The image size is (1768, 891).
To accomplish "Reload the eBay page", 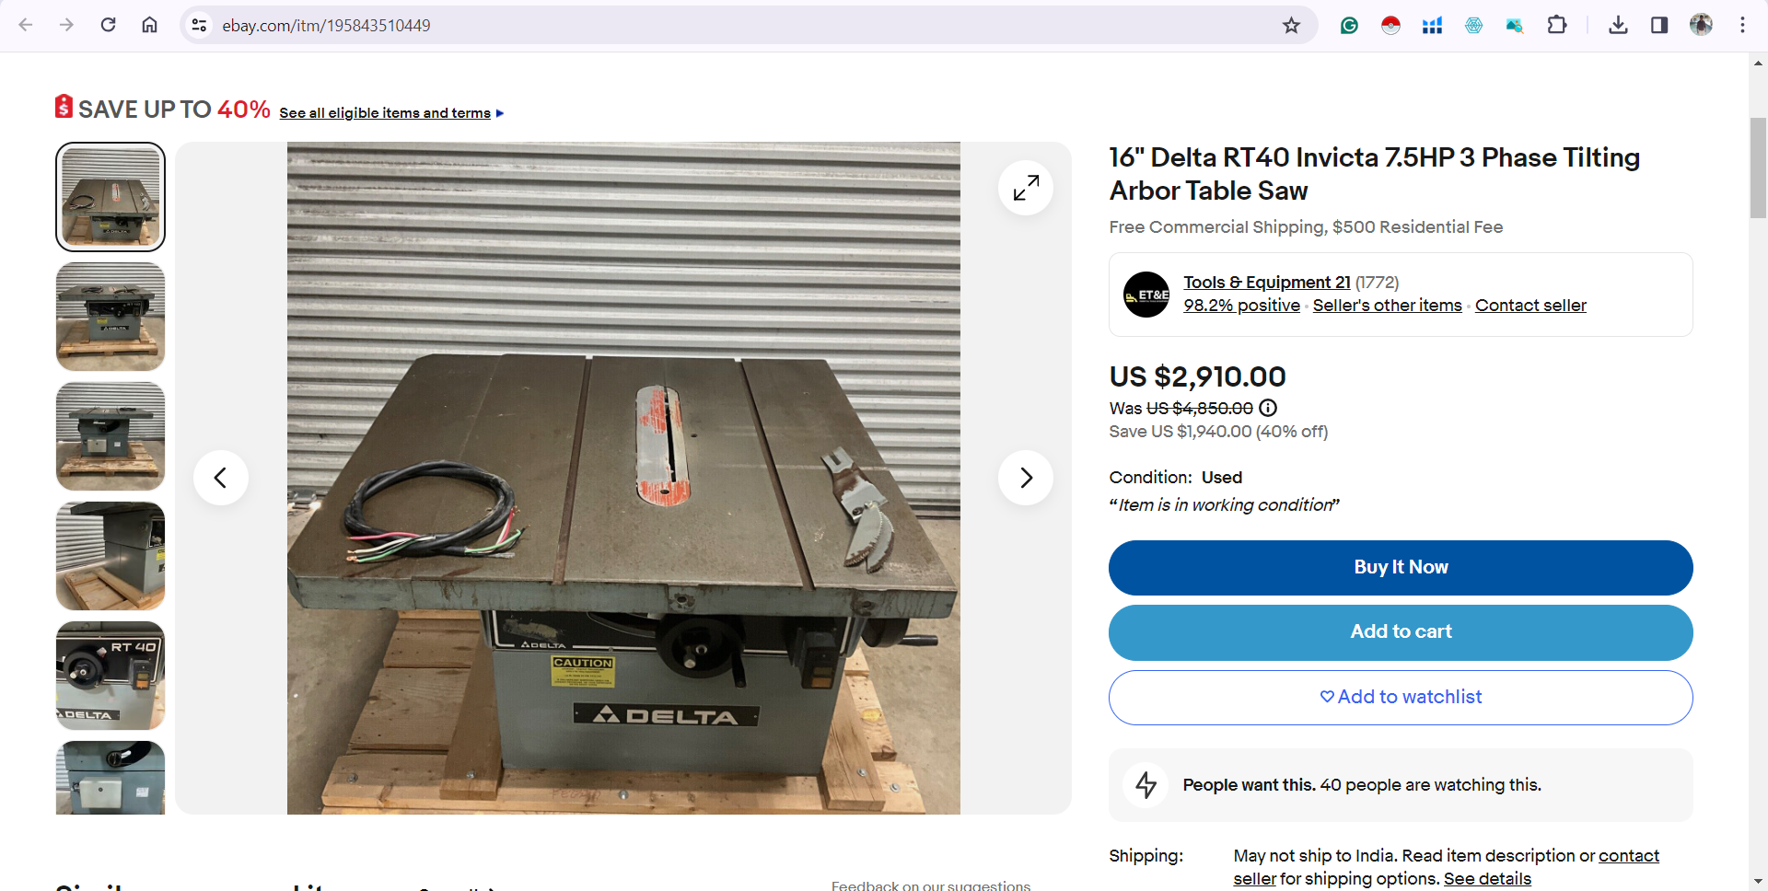I will [108, 25].
